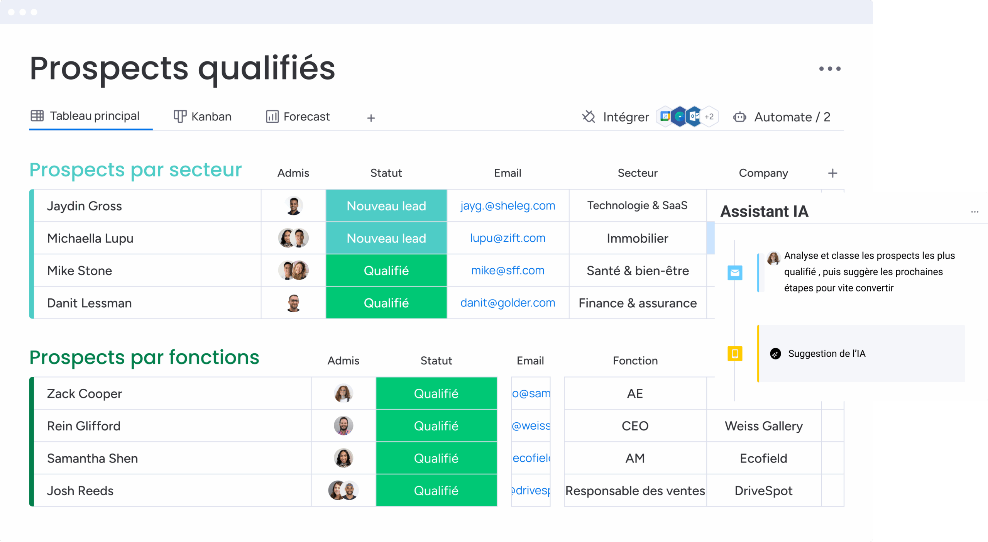The image size is (988, 542).
Task: Click the blue mail icon in Assistant IA
Action: pos(735,273)
